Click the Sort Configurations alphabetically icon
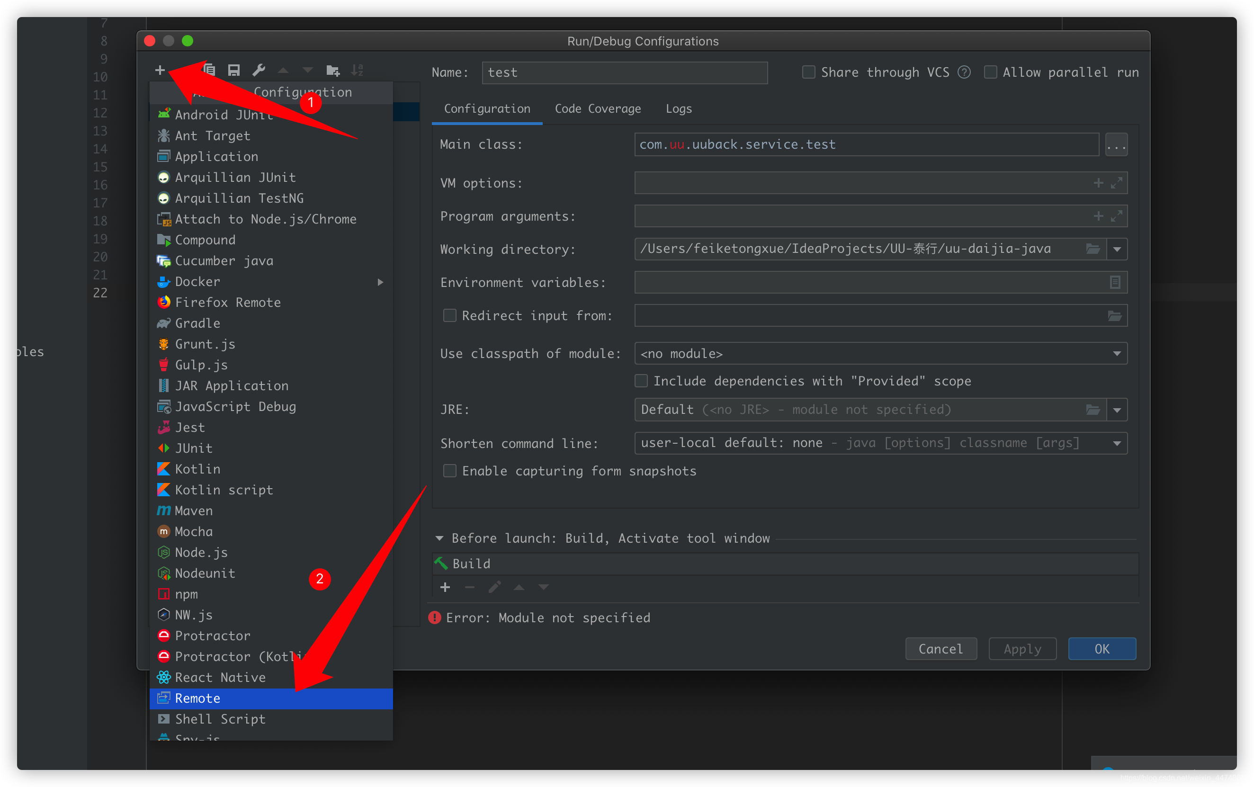Image resolution: width=1254 pixels, height=787 pixels. (357, 70)
